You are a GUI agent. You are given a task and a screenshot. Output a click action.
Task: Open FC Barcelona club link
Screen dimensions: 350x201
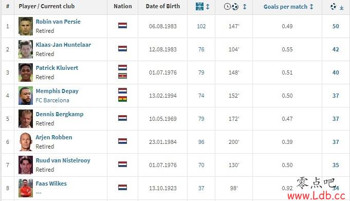[x=52, y=100]
